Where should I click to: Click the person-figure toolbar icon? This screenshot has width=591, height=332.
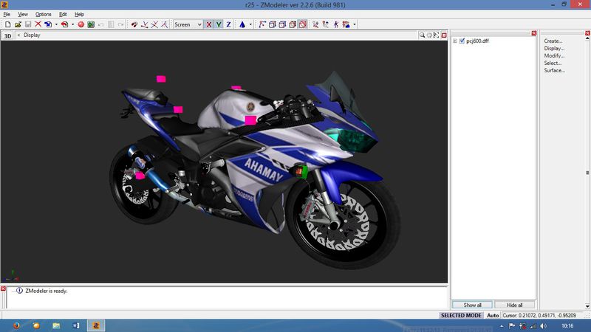(336, 24)
